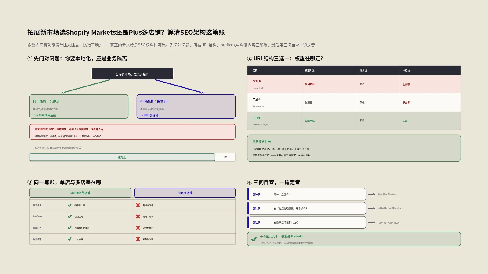Click the red X beside 复杂度×N
The width and height of the screenshot is (488, 274).
[x=138, y=239]
